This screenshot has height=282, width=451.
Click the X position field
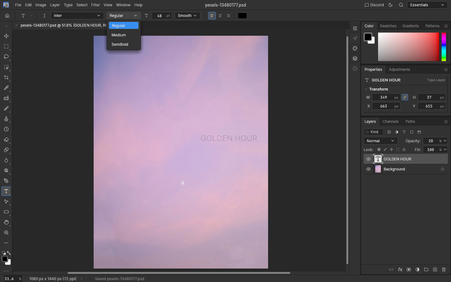386,106
